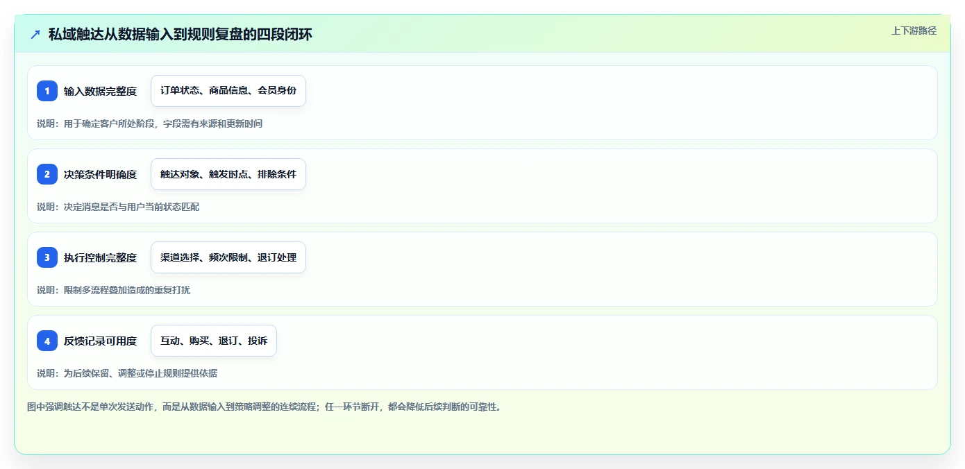Click the step 4 number badge

pos(47,341)
